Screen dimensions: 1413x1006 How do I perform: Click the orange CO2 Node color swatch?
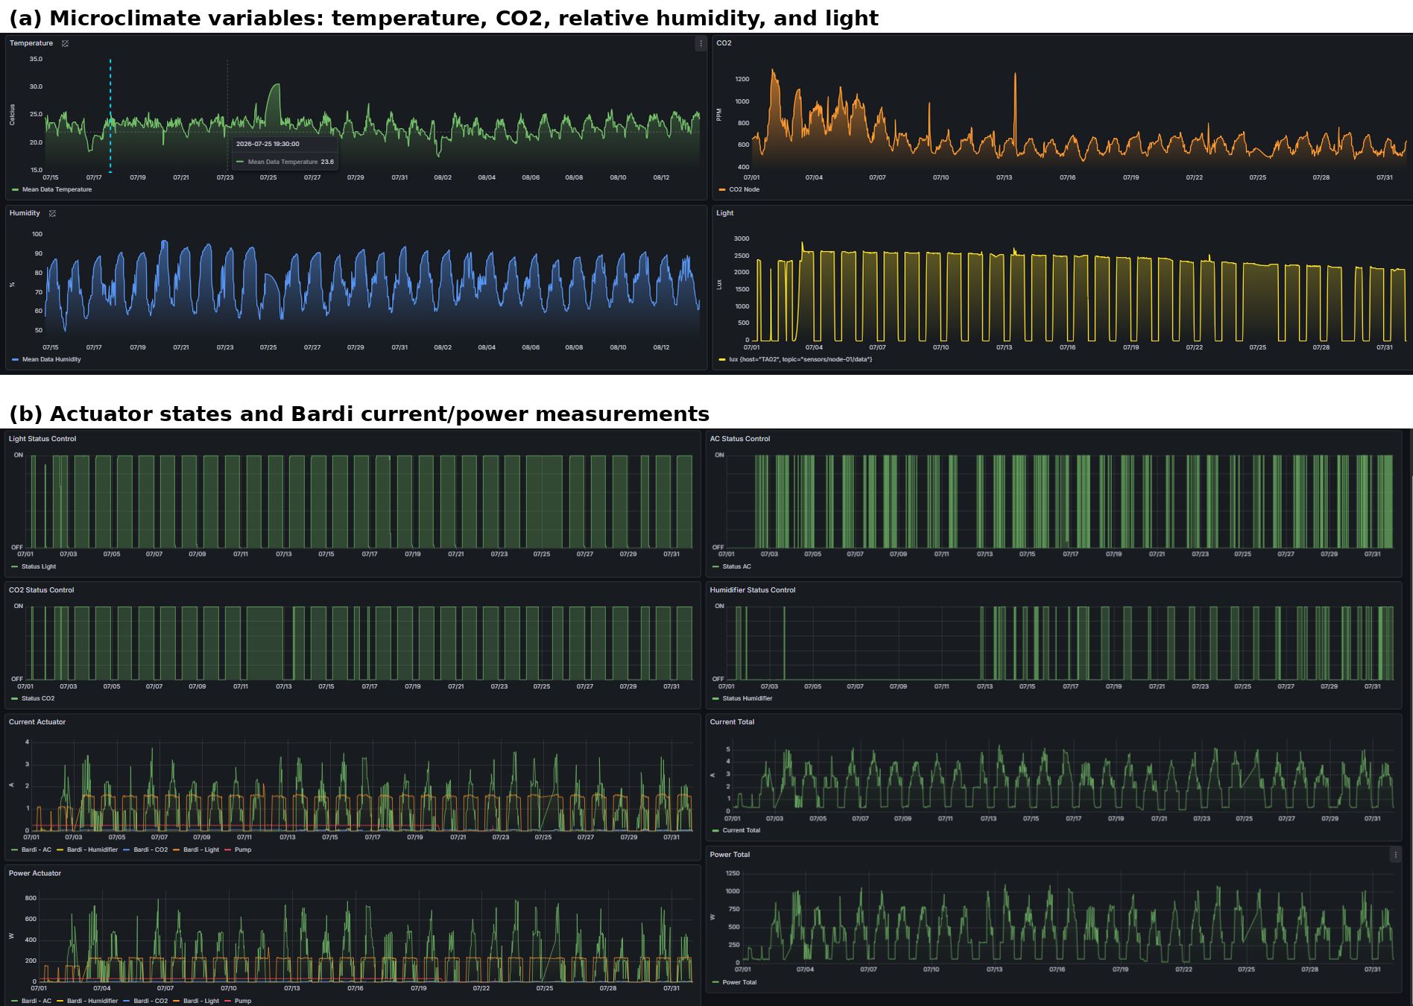click(x=721, y=189)
